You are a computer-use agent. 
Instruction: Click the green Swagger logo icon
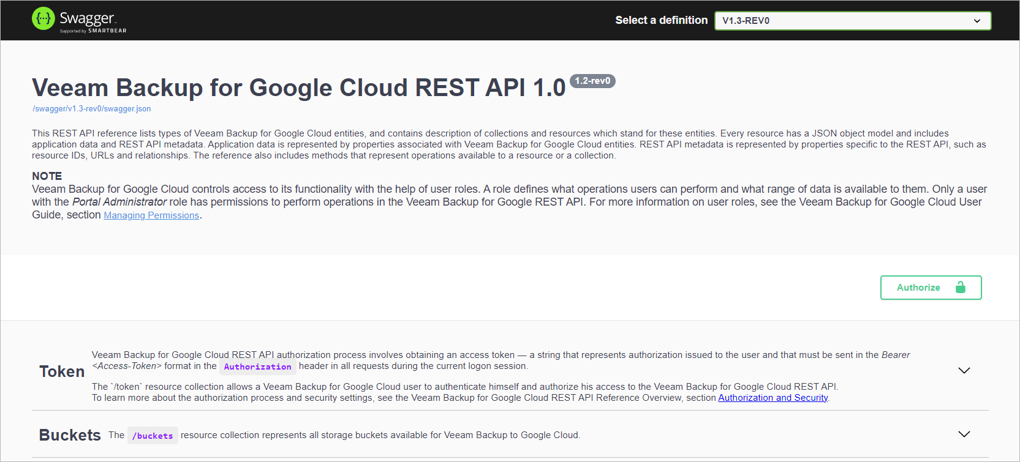[43, 19]
